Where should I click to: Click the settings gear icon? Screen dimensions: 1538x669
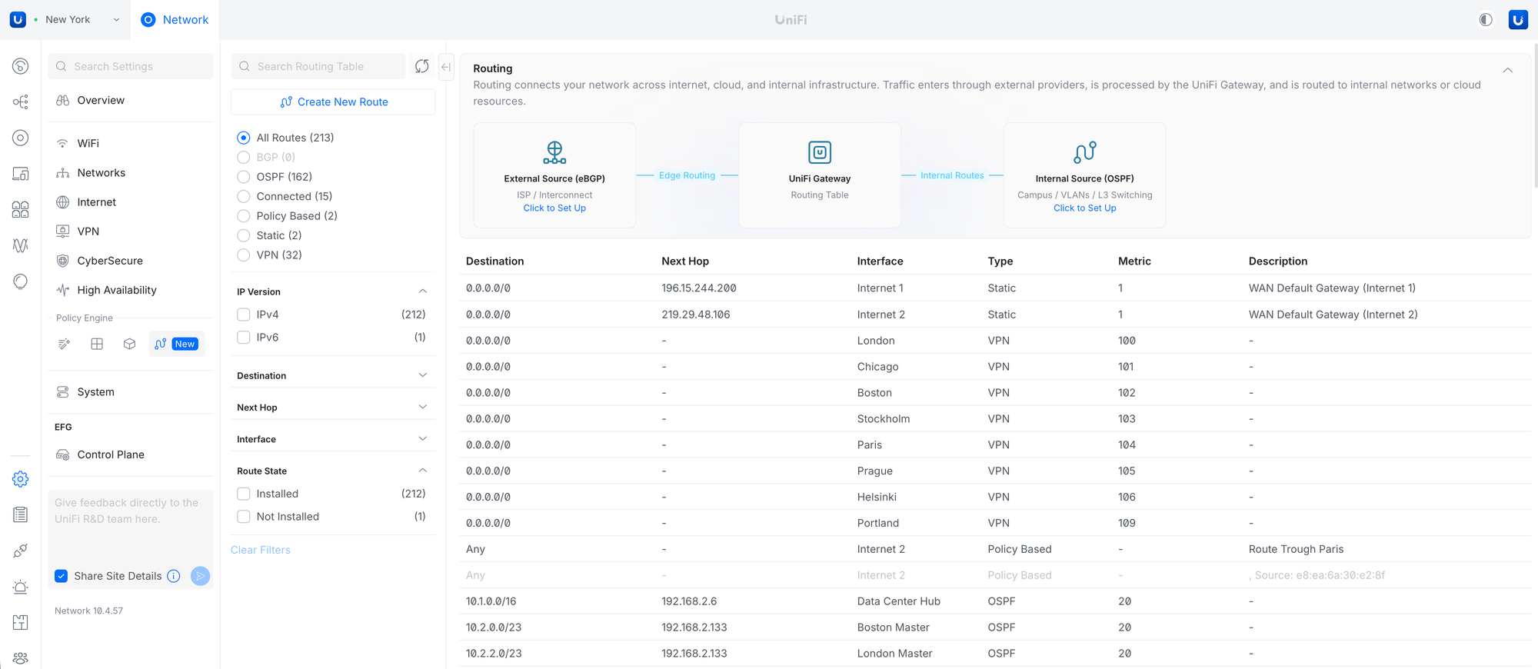(x=21, y=479)
